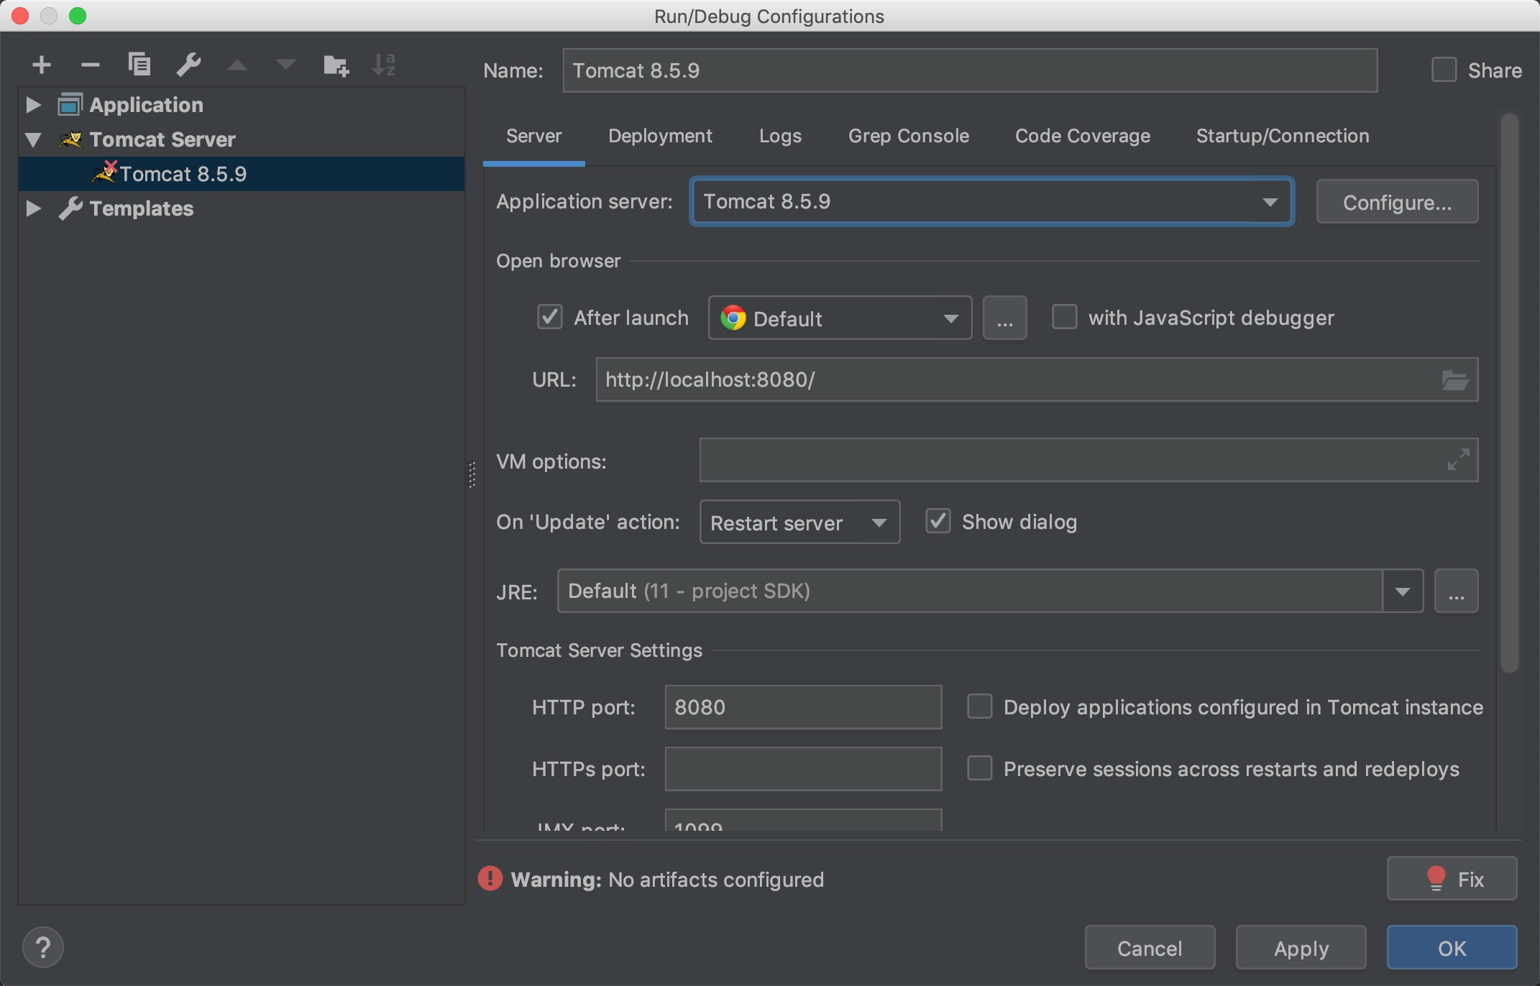Click the warning error icon
The image size is (1540, 986).
(x=490, y=878)
